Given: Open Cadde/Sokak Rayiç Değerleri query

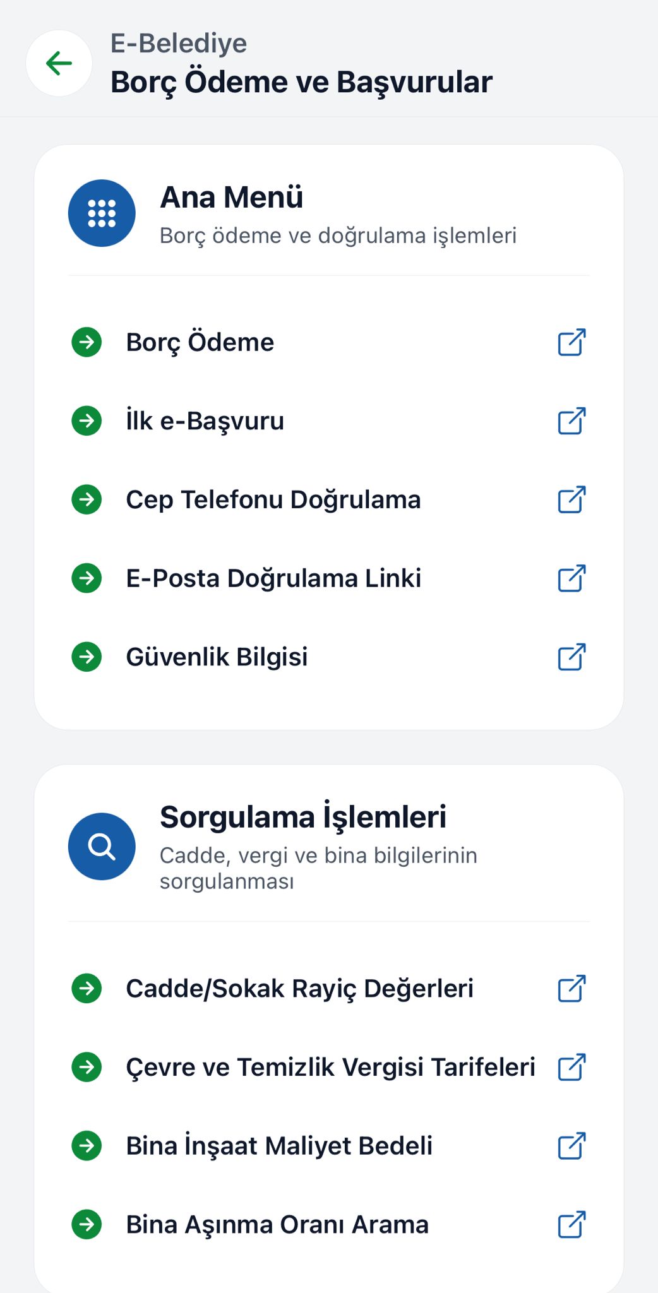Looking at the screenshot, I should click(299, 989).
